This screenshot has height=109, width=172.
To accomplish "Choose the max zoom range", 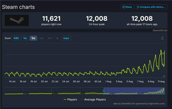I will pos(66,38).
